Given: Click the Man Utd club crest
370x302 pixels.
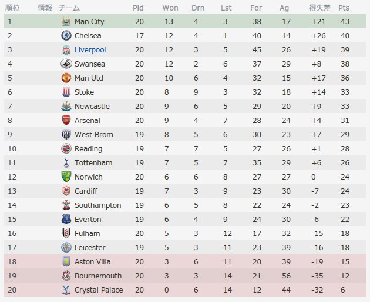Looking at the screenshot, I should (x=66, y=78).
